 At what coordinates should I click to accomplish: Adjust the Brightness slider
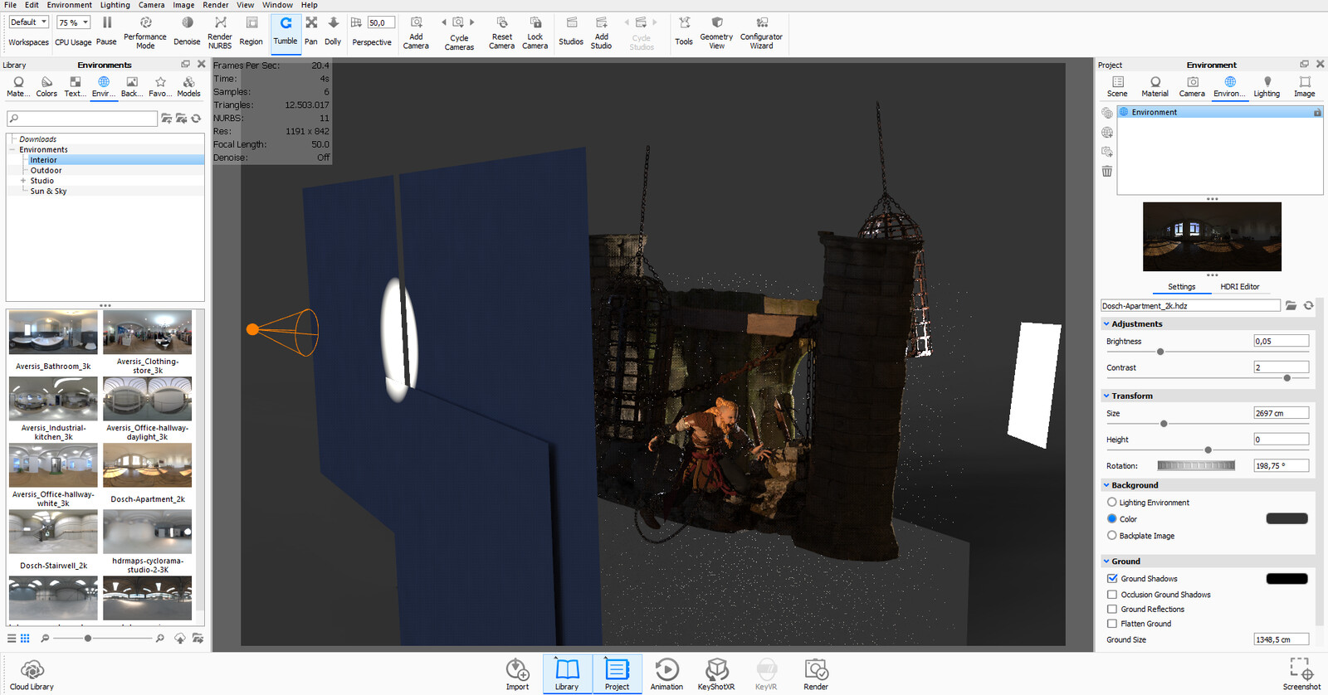tap(1160, 352)
